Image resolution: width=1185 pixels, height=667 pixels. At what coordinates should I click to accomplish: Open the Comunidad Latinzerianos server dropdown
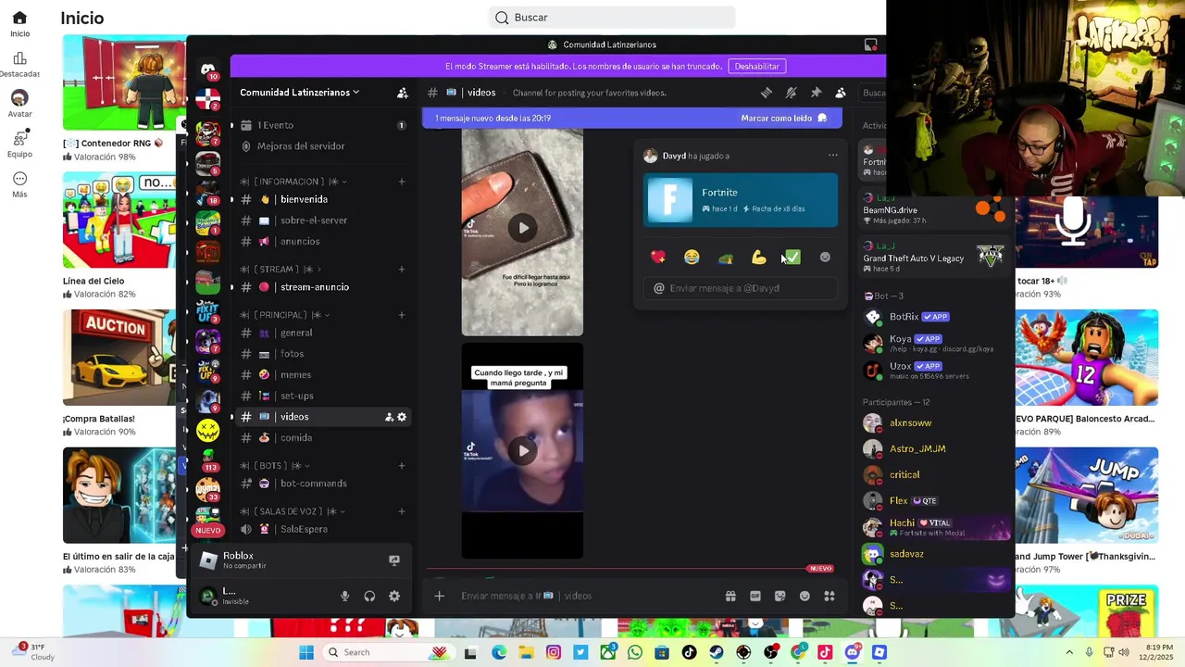(x=299, y=93)
